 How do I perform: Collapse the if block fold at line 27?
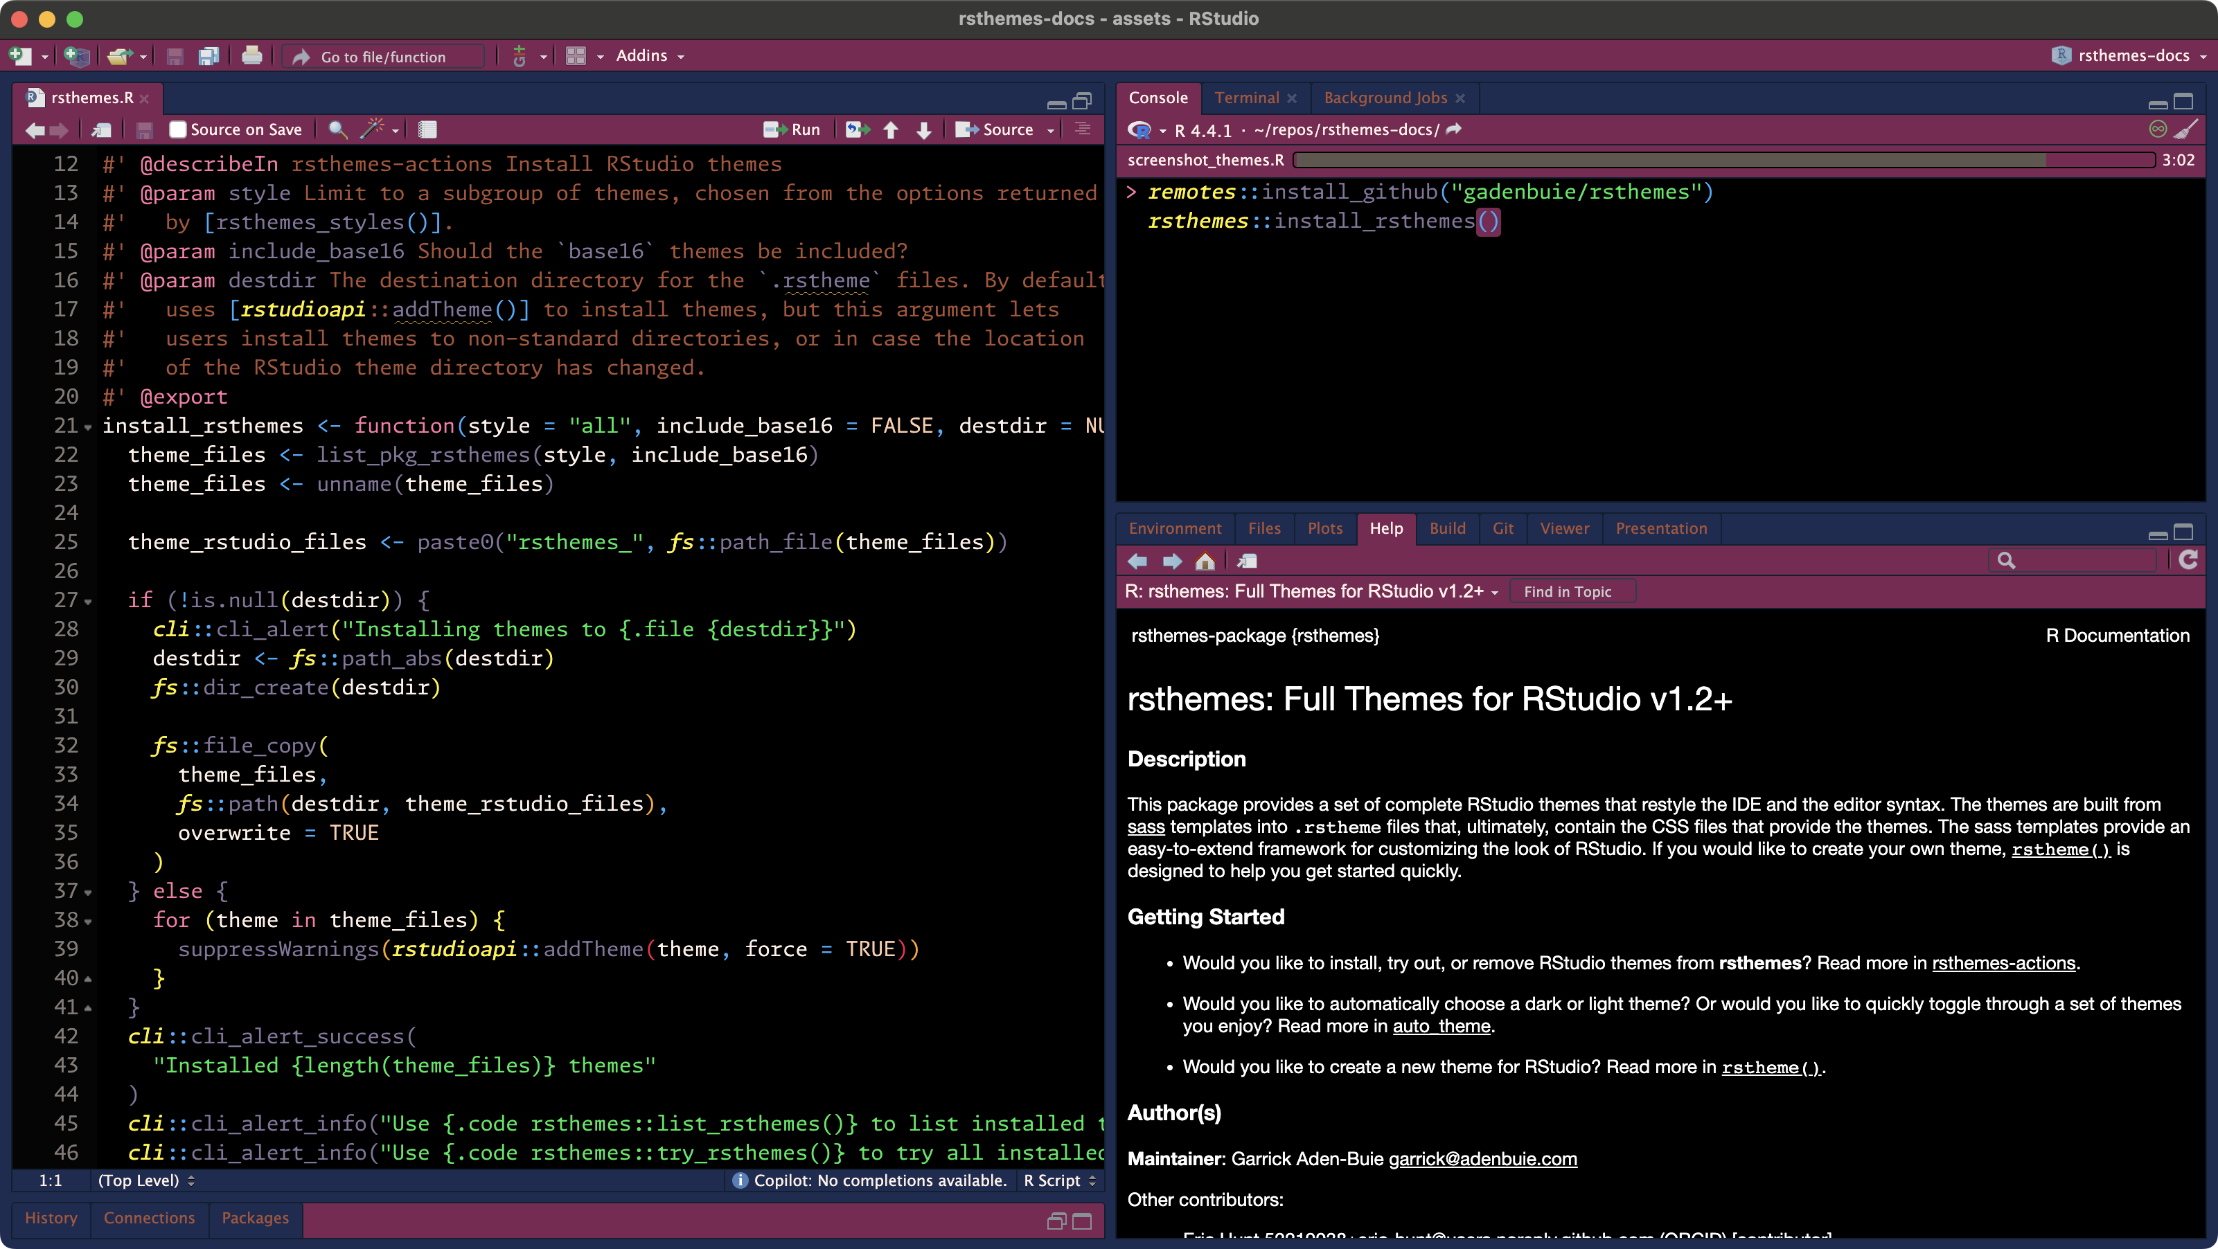coord(88,601)
